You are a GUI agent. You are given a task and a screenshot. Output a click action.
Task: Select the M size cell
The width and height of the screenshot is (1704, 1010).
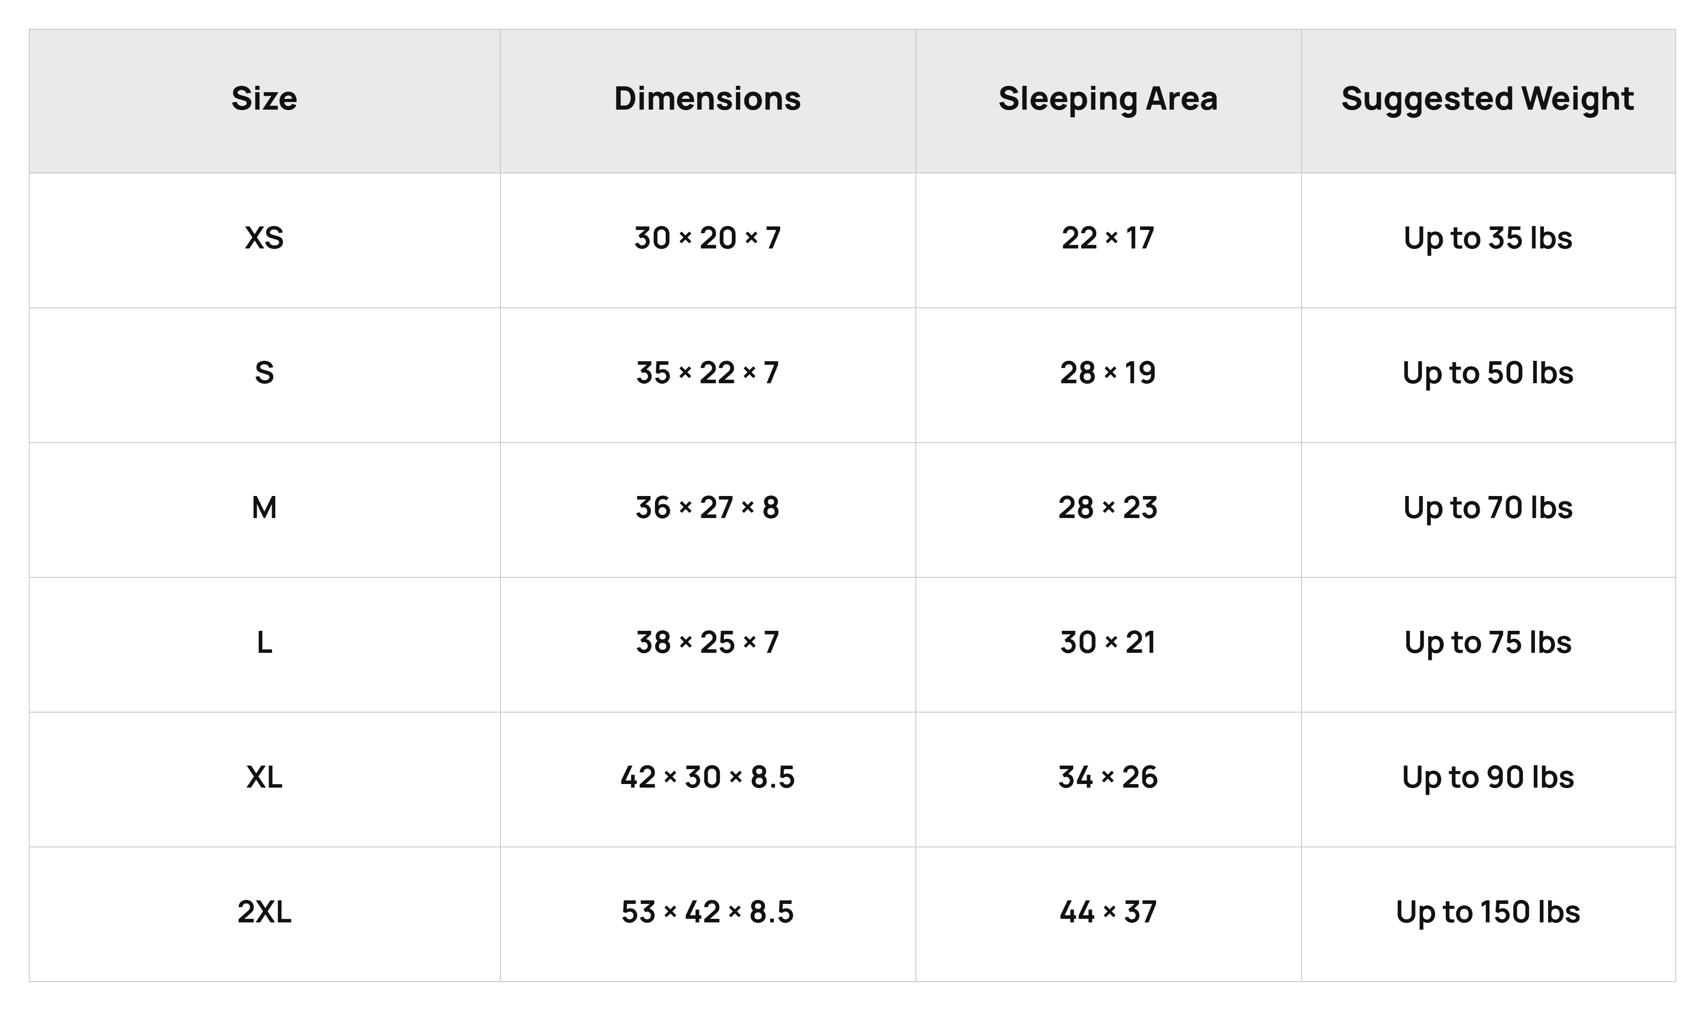point(264,509)
